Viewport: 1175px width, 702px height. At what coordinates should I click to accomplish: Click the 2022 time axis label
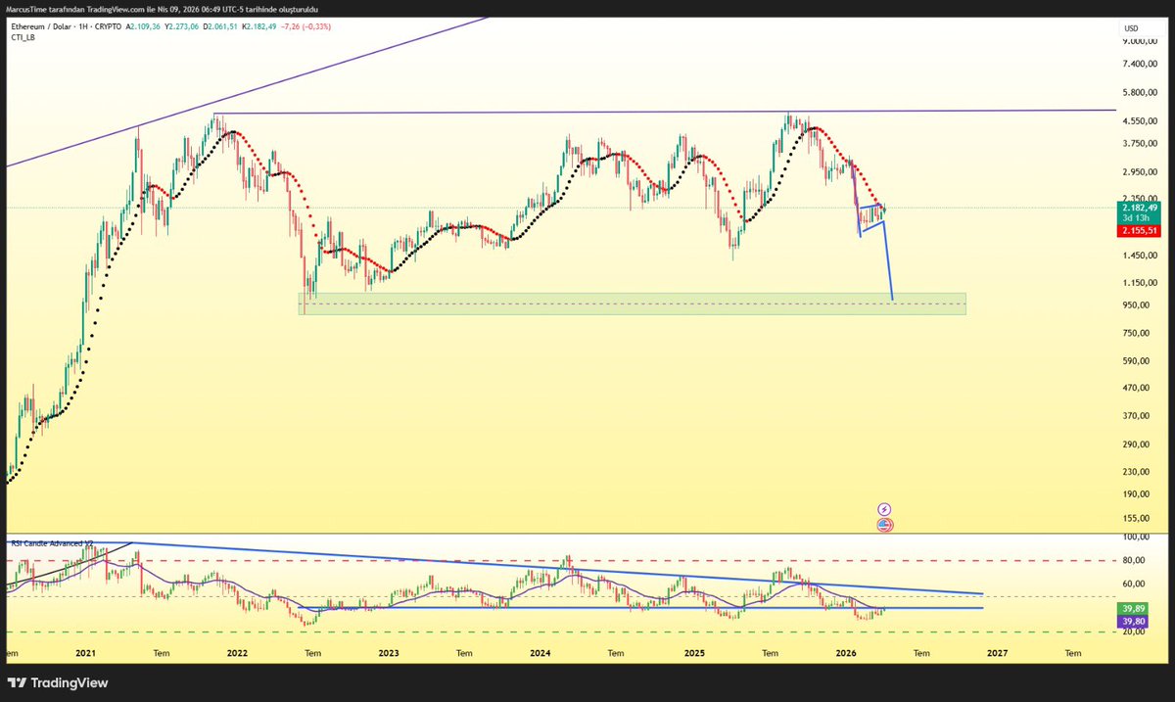[237, 652]
